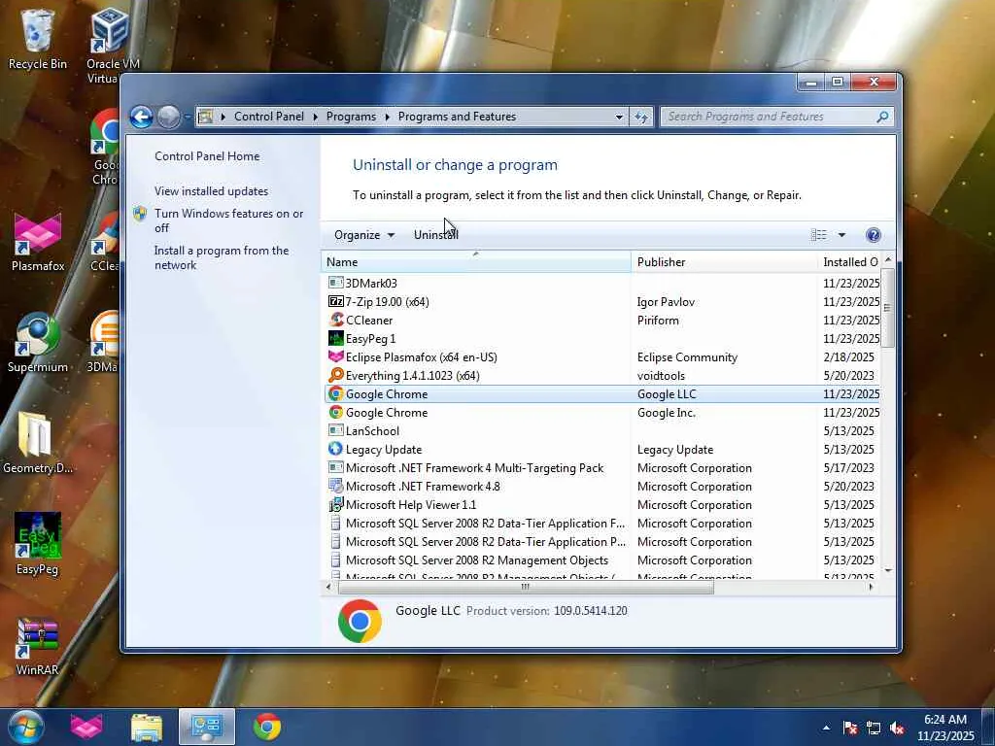The width and height of the screenshot is (995, 746).
Task: Open Oracle VM VirtualBox desktop shortcut
Action: pos(111,45)
